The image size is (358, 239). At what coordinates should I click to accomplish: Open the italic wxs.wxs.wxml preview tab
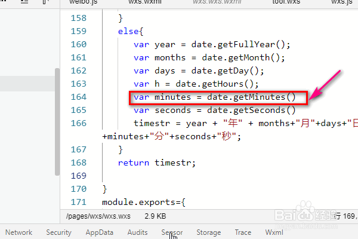click(x=217, y=2)
